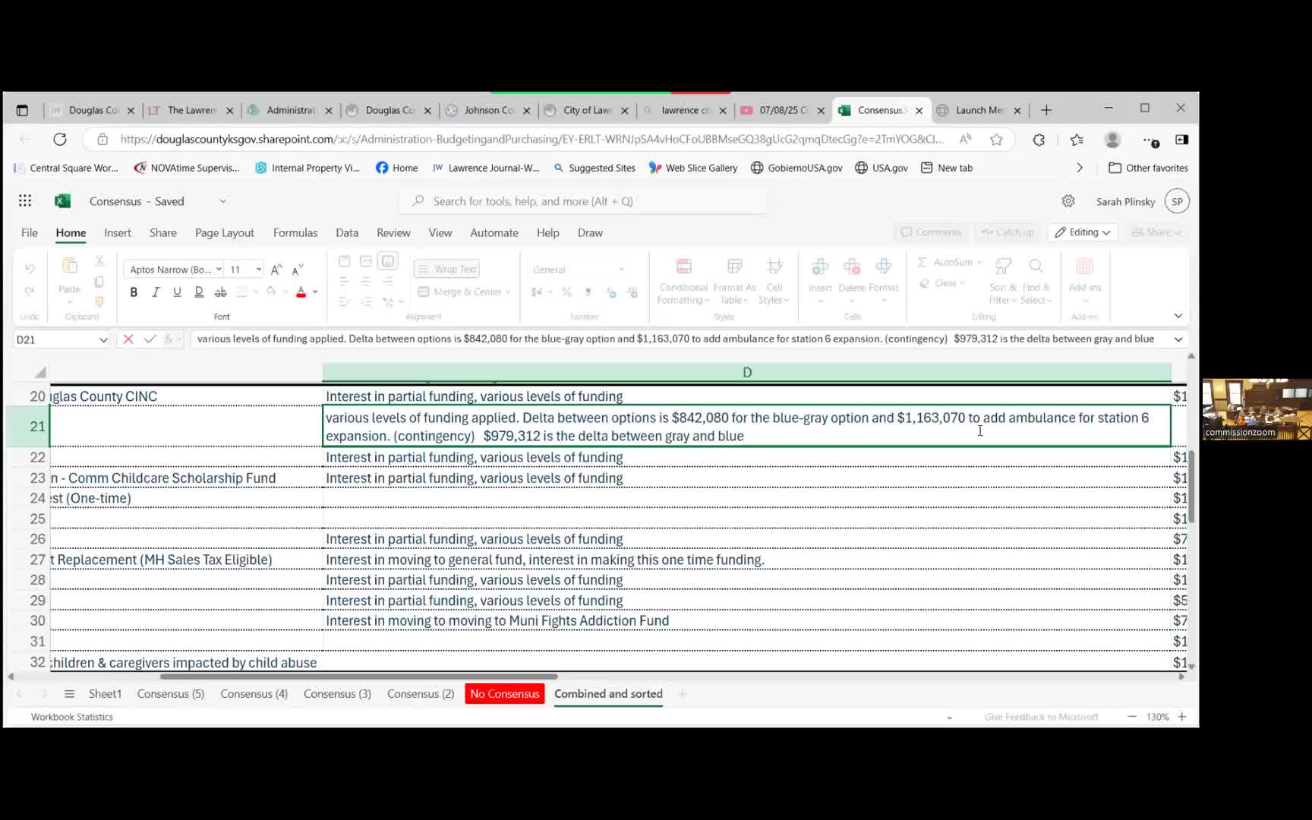Click the font color red swatch
This screenshot has width=1312, height=820.
coord(301,292)
